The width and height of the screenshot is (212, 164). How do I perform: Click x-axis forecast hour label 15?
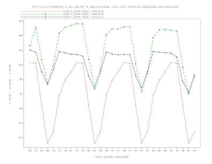[59, 151]
